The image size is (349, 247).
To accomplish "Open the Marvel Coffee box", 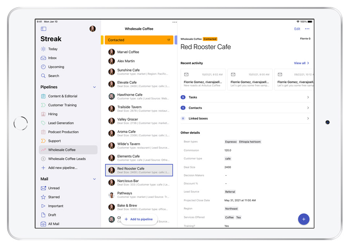I will (139, 52).
